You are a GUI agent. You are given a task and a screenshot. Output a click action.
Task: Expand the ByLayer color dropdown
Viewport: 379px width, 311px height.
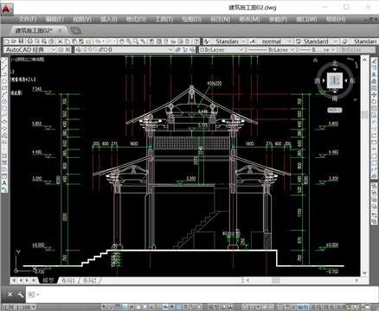click(241, 50)
